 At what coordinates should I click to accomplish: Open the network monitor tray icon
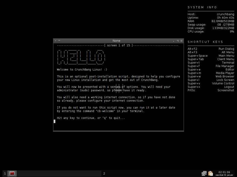click(x=204, y=173)
